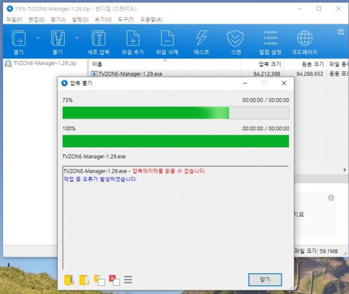Open the 설정(S) menu
The width and height of the screenshot is (349, 294).
[x=80, y=20]
